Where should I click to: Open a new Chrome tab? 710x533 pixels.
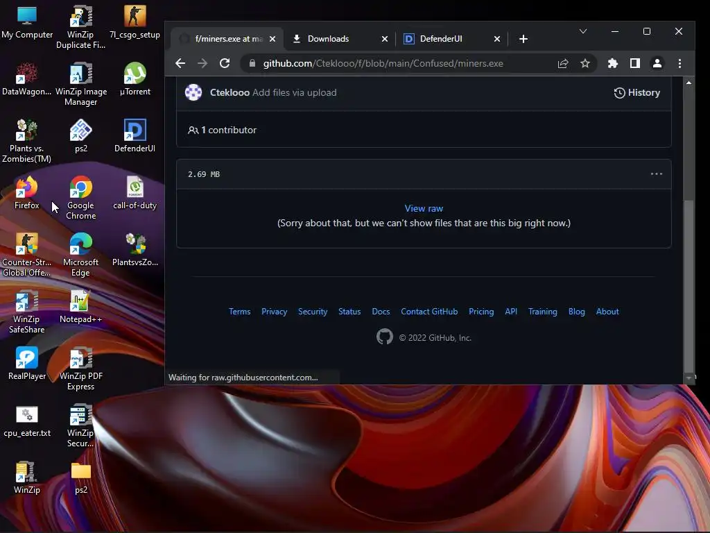(x=523, y=39)
